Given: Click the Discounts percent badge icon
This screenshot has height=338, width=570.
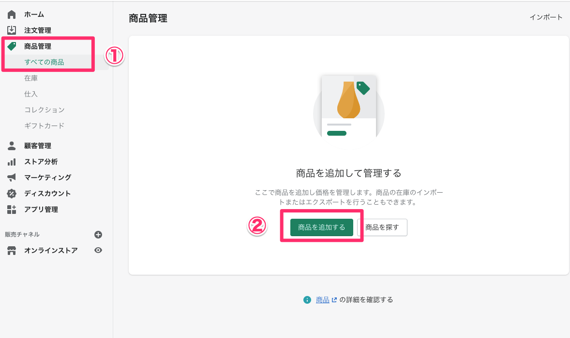Looking at the screenshot, I should [12, 194].
